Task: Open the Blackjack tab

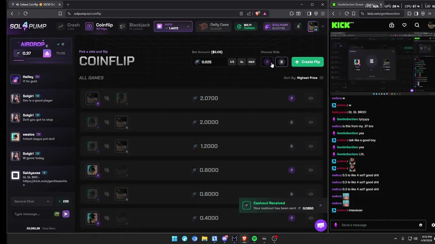Action: (x=135, y=26)
